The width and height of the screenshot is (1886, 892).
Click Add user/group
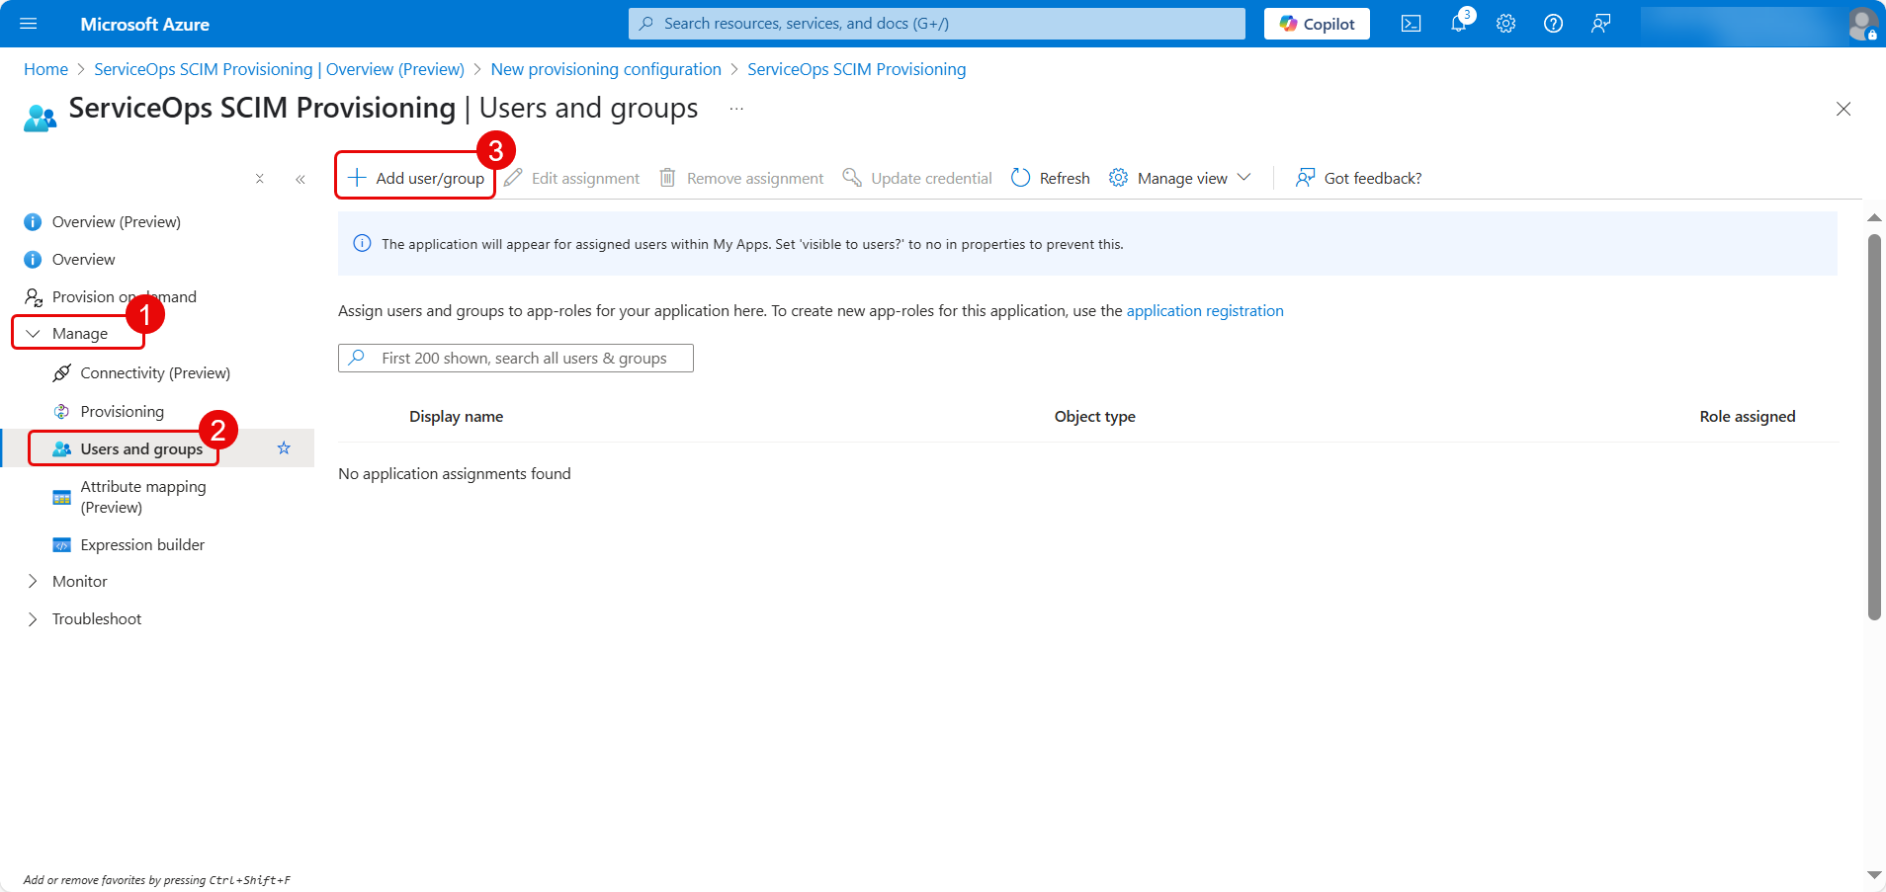tap(416, 178)
